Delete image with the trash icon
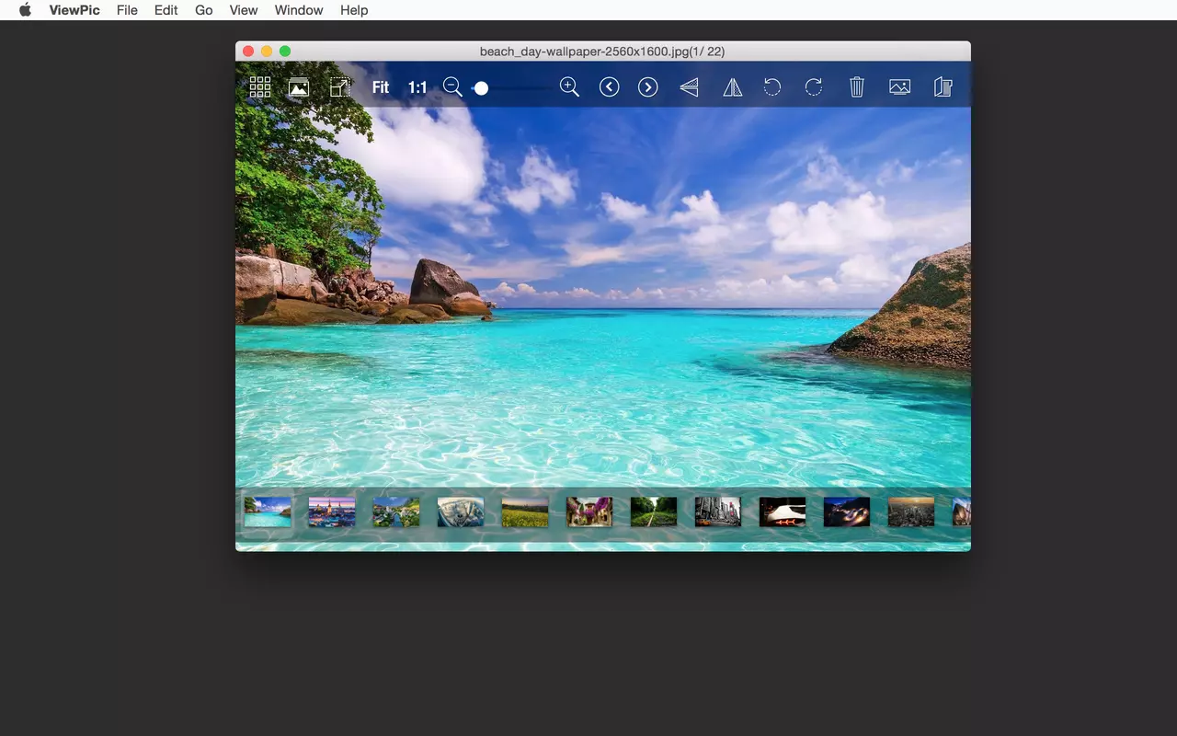The image size is (1177, 736). click(x=857, y=87)
